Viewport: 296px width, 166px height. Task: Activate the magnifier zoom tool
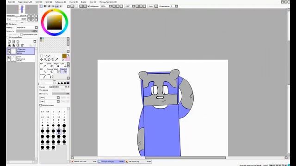(x=45, y=59)
